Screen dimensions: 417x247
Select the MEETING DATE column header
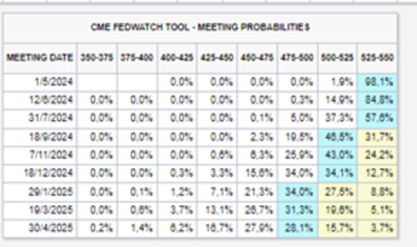coord(40,58)
